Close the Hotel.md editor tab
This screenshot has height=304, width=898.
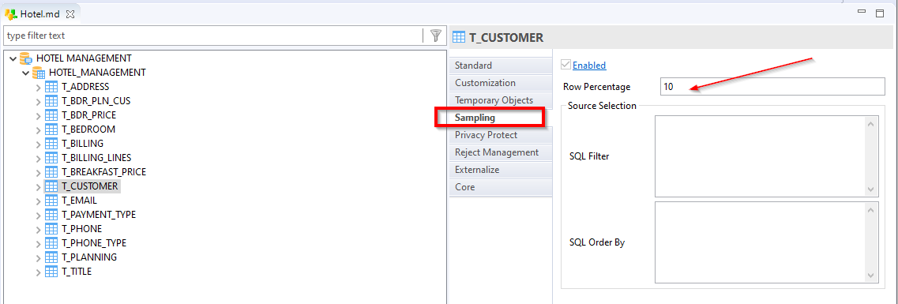click(70, 13)
